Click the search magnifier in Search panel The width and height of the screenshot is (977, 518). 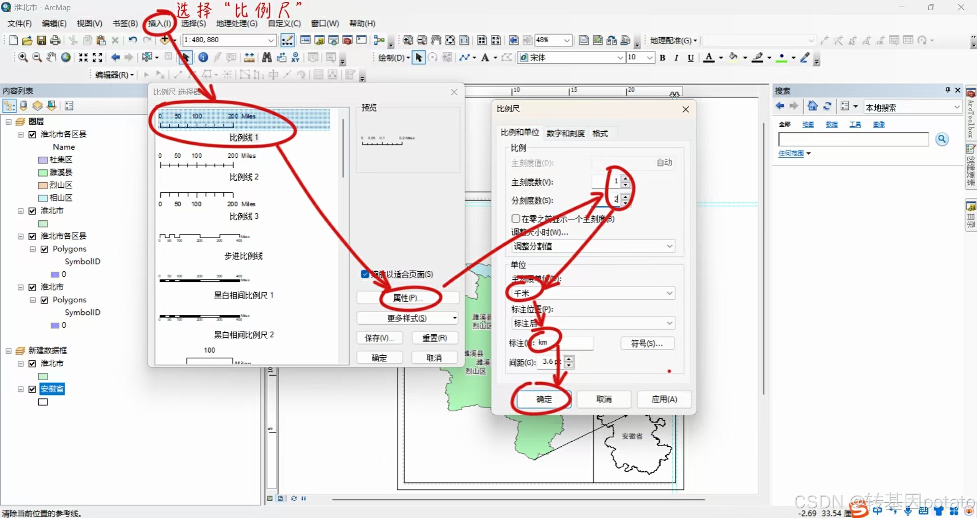tap(942, 139)
